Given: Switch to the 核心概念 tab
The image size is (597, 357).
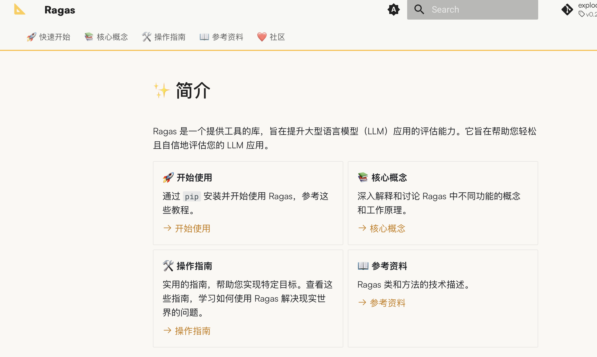Looking at the screenshot, I should tap(112, 37).
